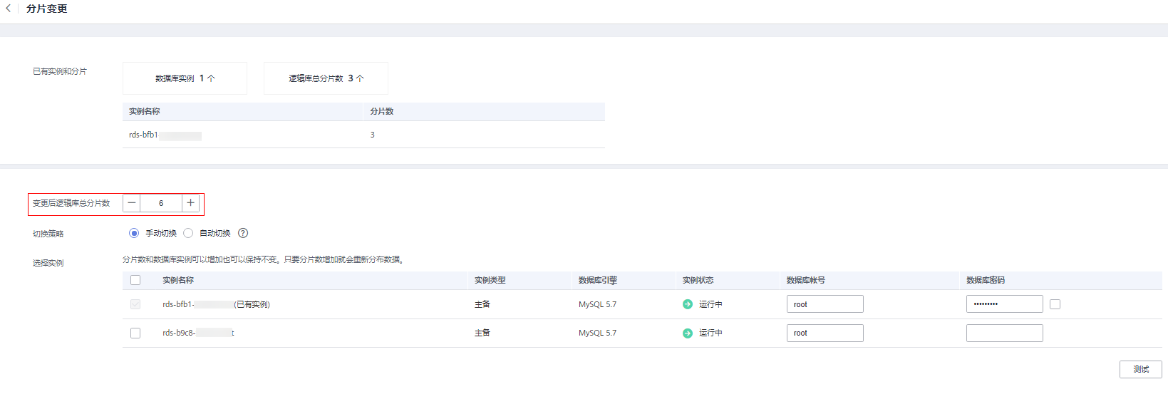
Task: Click the shard count number input field
Action: click(161, 203)
